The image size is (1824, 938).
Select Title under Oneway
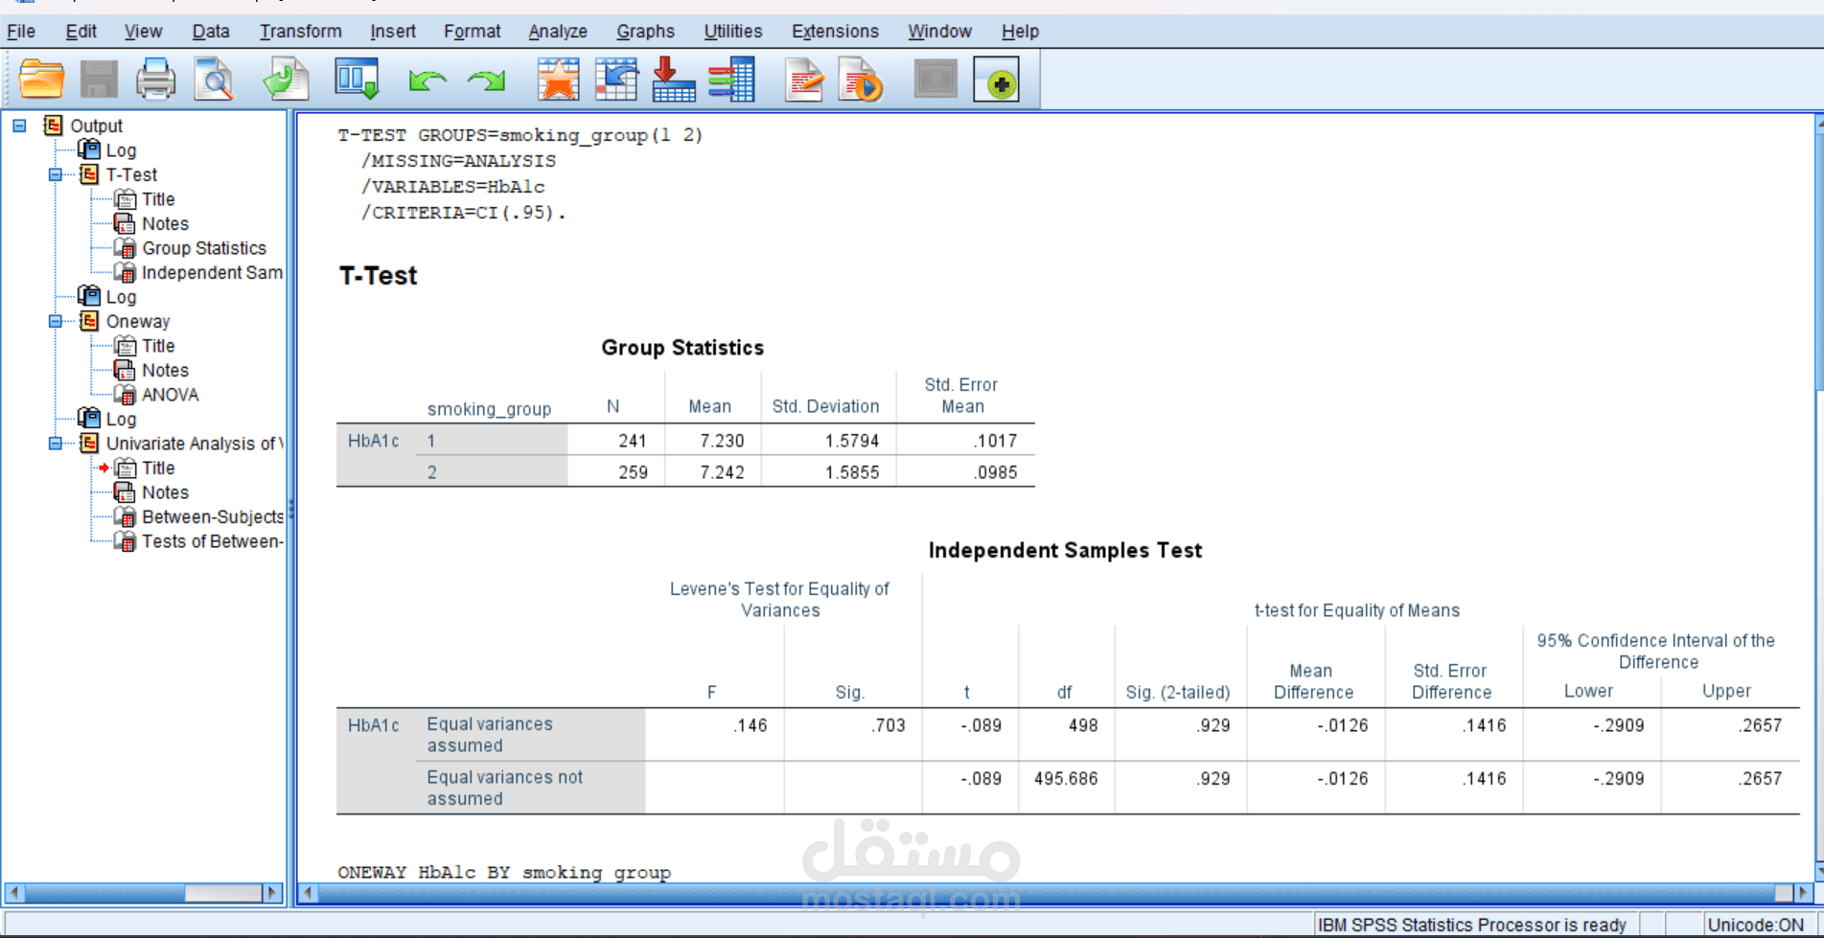click(158, 346)
